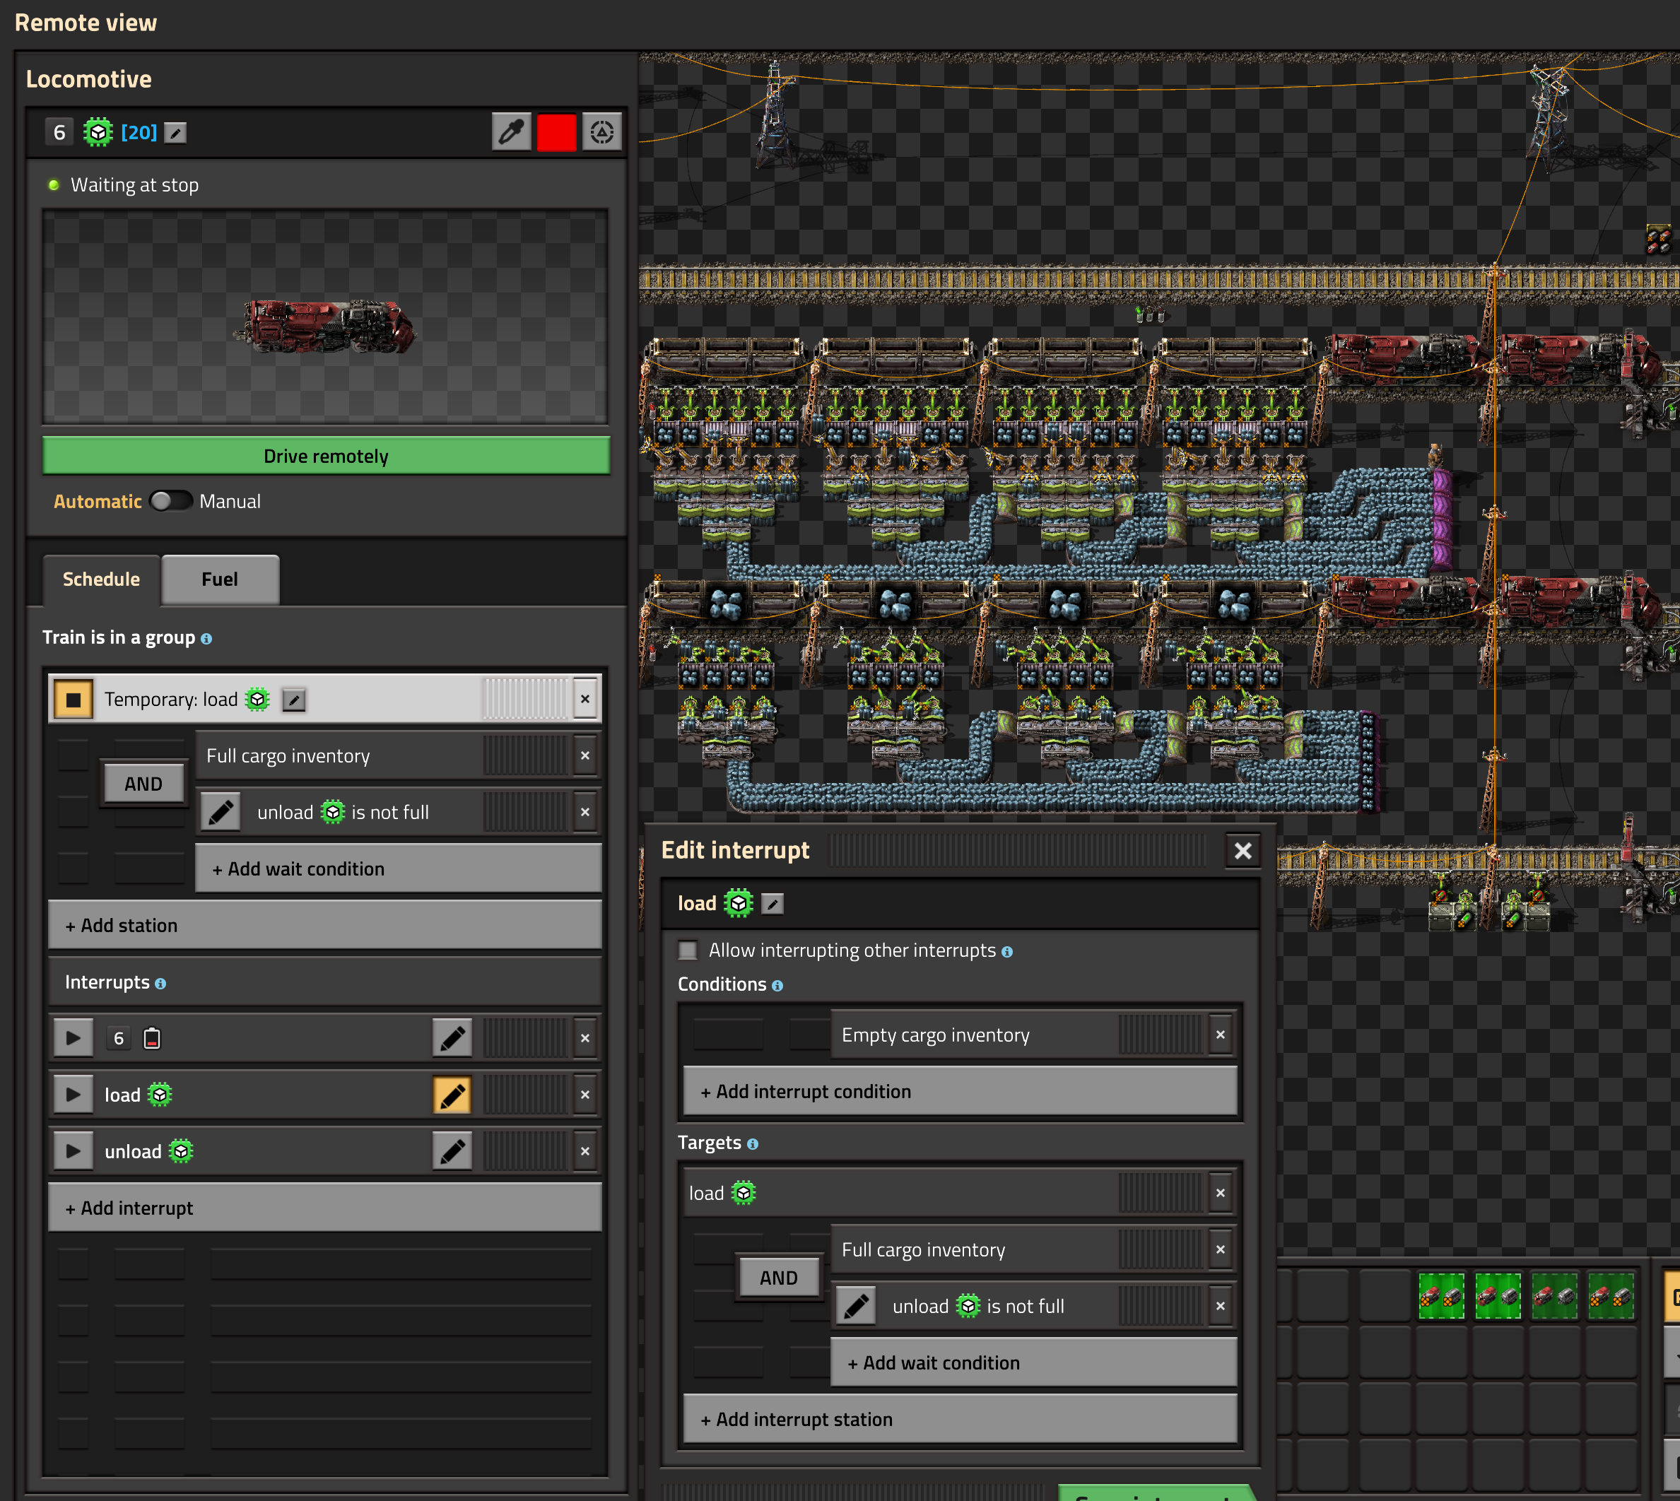Toggle the AND operator in schedule
This screenshot has width=1680, height=1501.
click(x=143, y=784)
